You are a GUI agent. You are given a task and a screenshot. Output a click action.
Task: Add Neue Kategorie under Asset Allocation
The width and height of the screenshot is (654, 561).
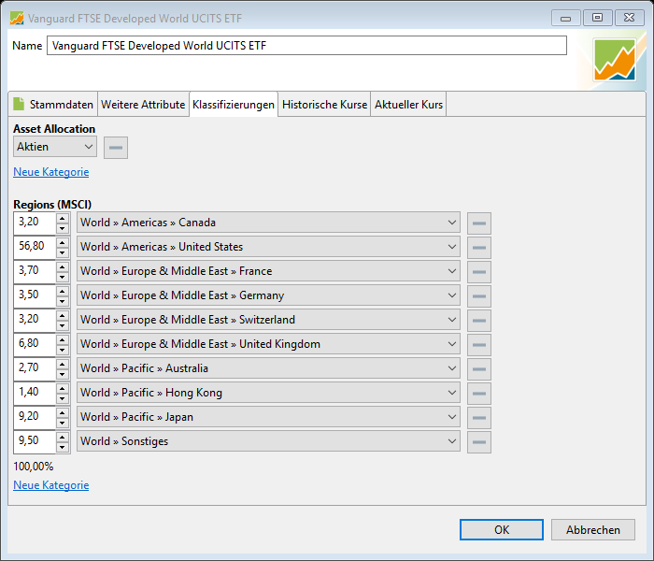(50, 171)
